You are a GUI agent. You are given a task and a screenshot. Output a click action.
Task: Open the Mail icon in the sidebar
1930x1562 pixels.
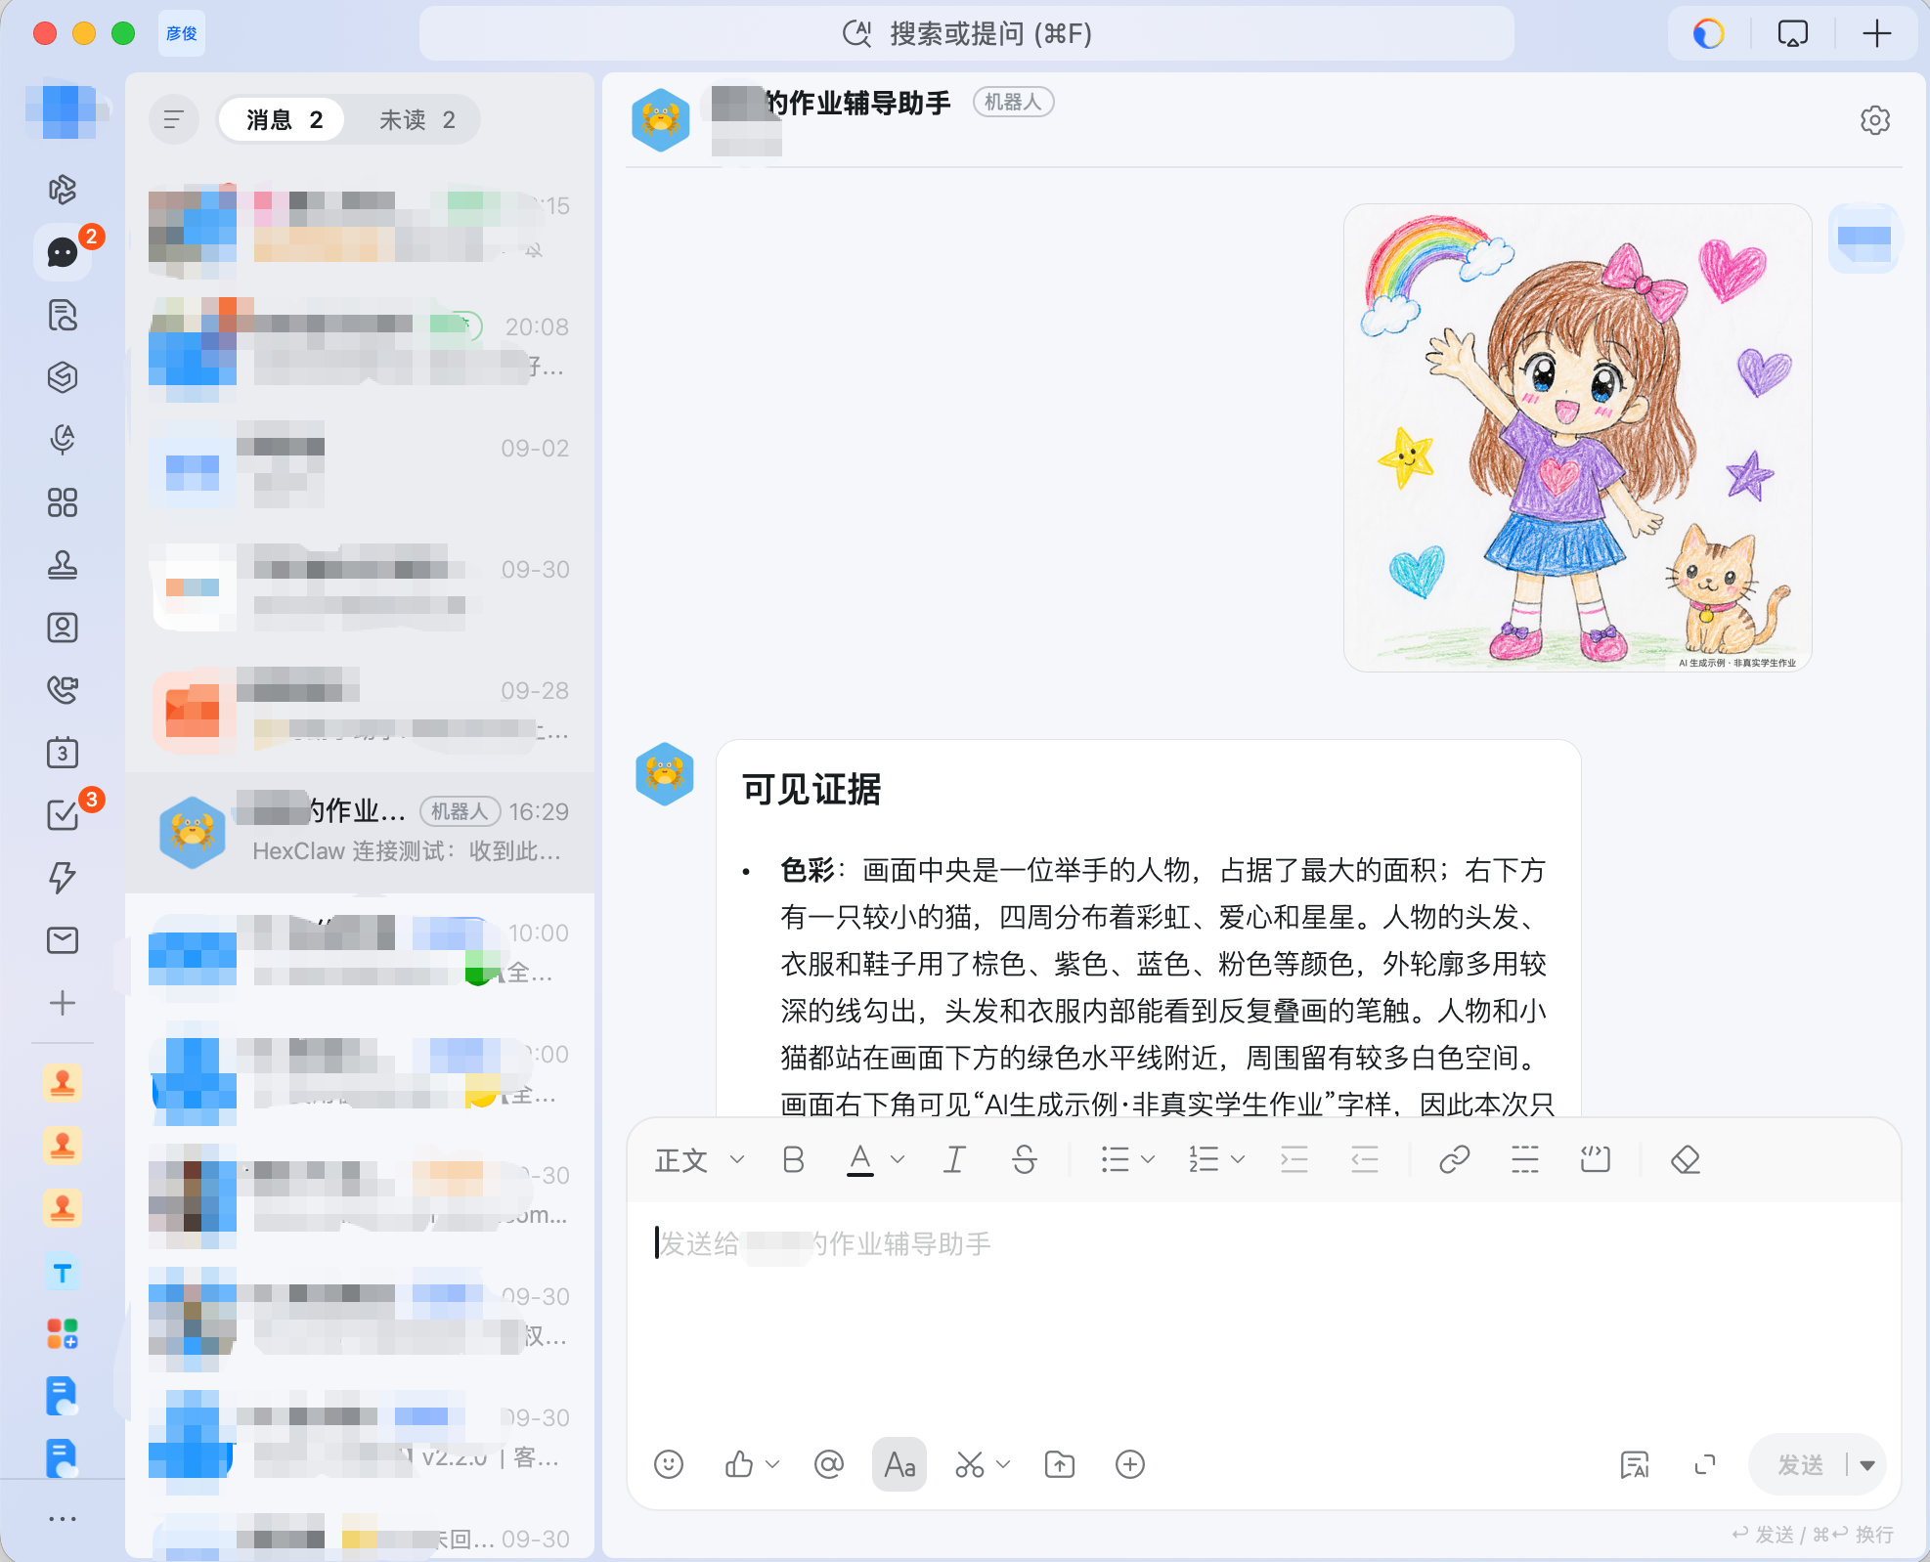(x=63, y=940)
